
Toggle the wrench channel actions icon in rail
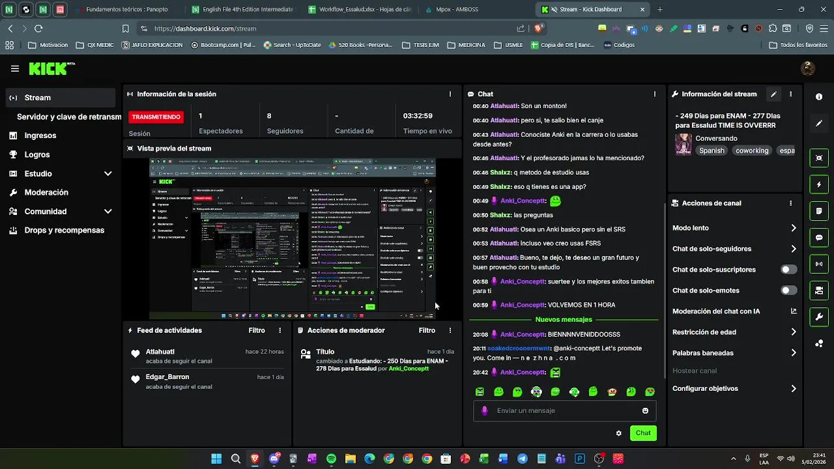819,317
